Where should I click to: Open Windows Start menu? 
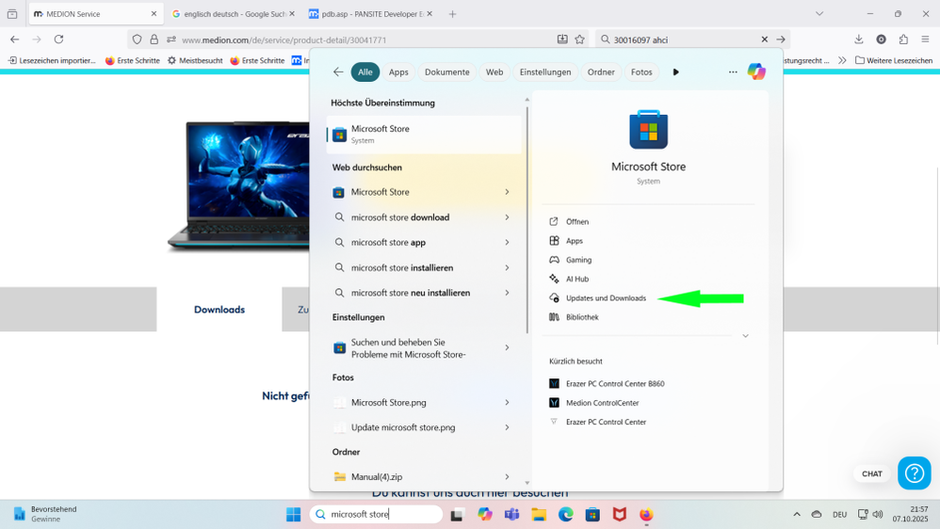[x=293, y=514]
